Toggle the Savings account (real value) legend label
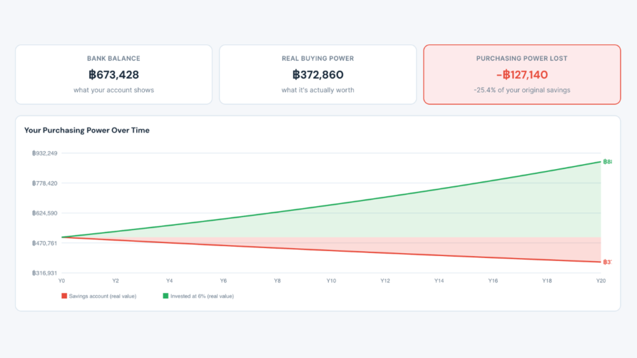 [x=103, y=296]
